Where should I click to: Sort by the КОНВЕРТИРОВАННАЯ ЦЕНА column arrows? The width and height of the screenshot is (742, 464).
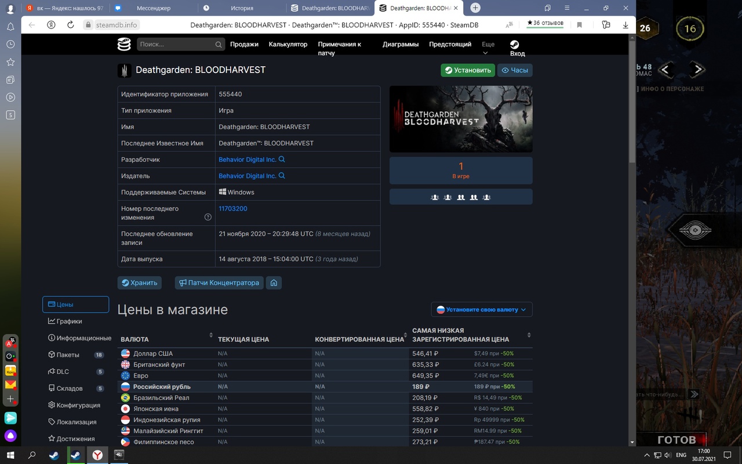pos(405,335)
